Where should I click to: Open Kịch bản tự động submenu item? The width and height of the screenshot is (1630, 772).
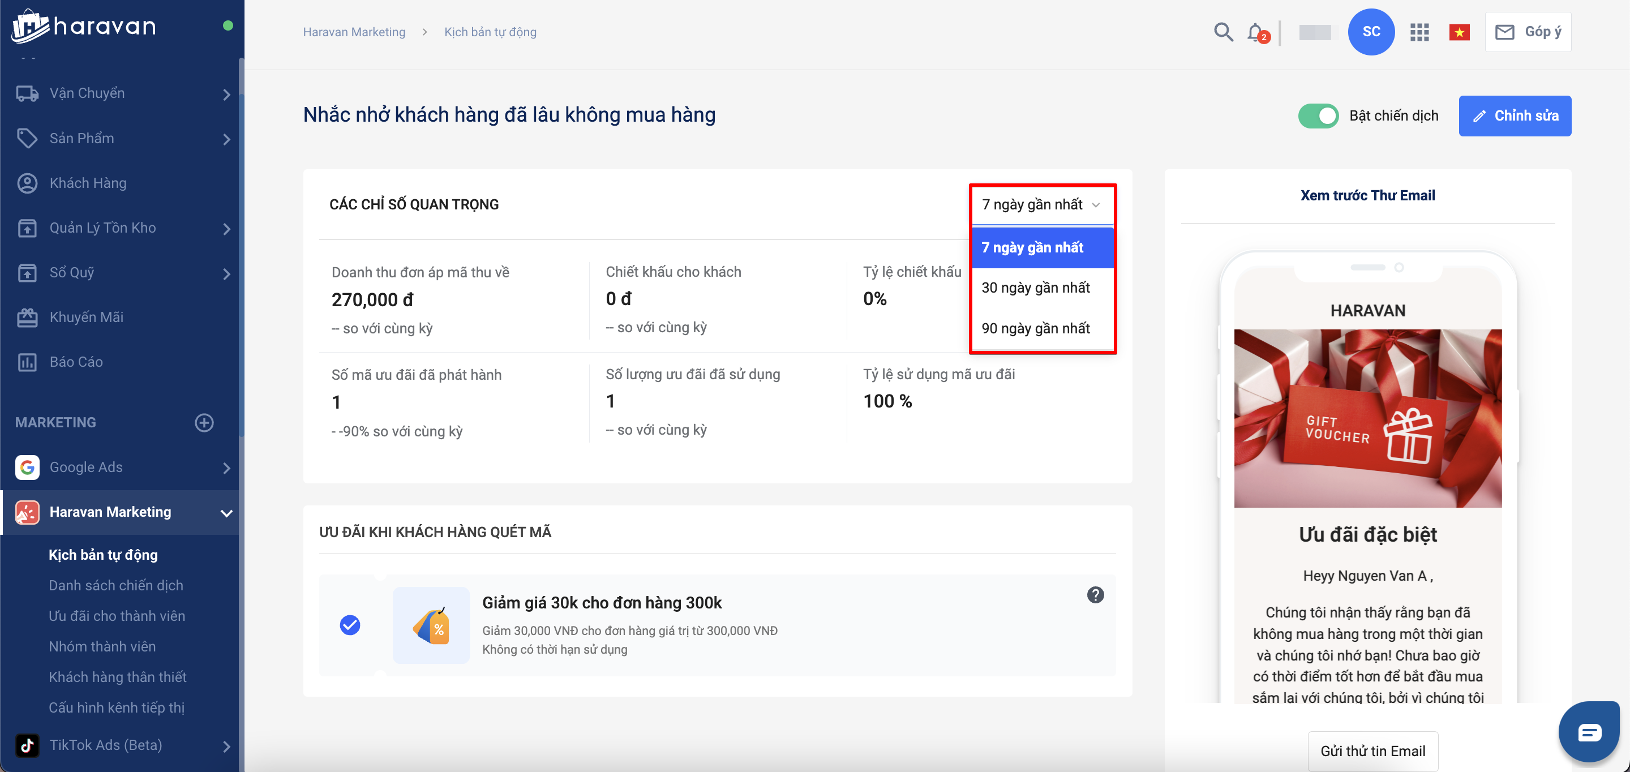click(103, 555)
